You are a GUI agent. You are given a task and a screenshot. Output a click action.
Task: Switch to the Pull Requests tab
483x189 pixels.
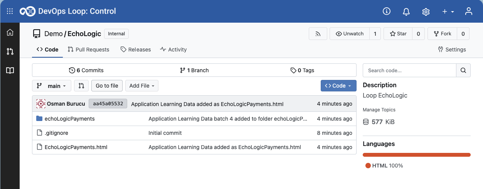88,50
